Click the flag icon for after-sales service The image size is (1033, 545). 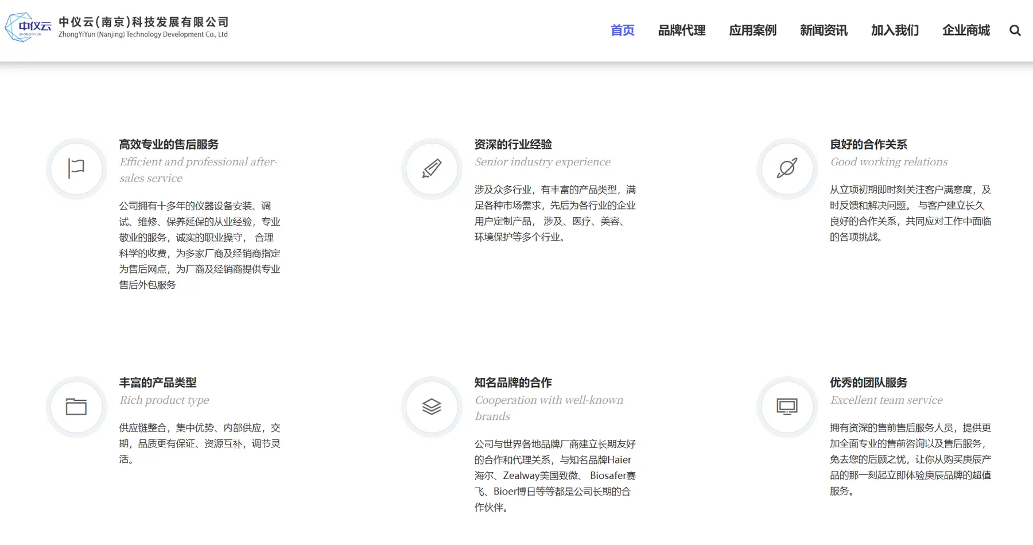(x=76, y=168)
